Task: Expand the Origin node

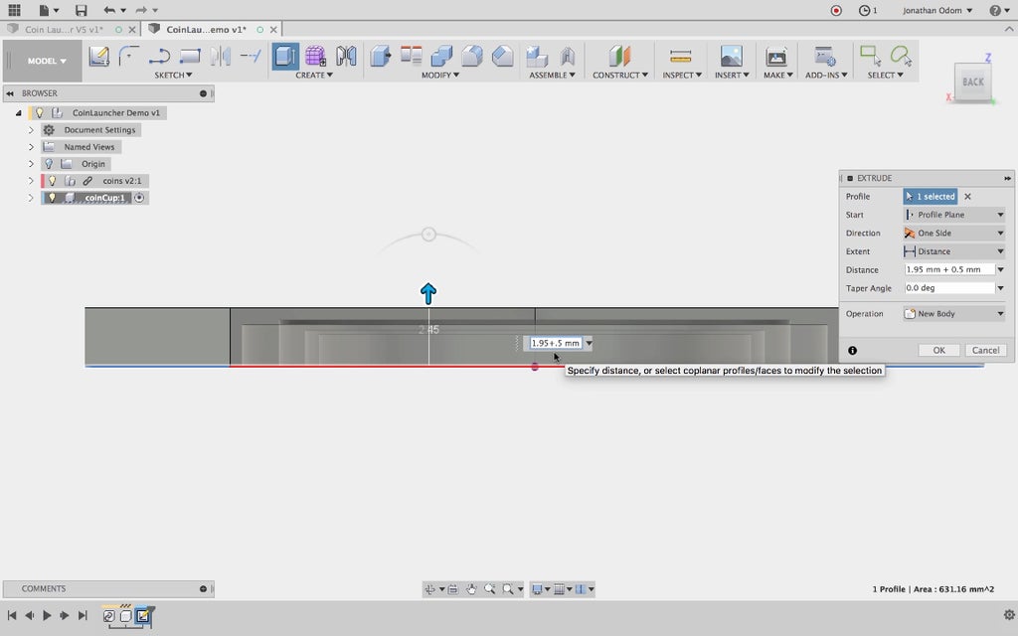Action: point(31,164)
